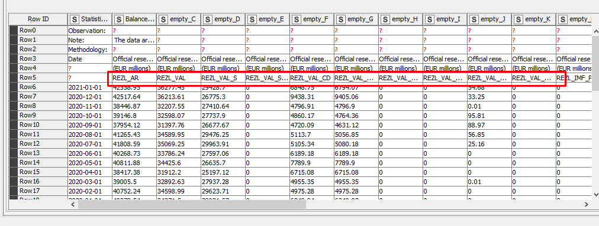Click the value 41265.43

pos(134,134)
